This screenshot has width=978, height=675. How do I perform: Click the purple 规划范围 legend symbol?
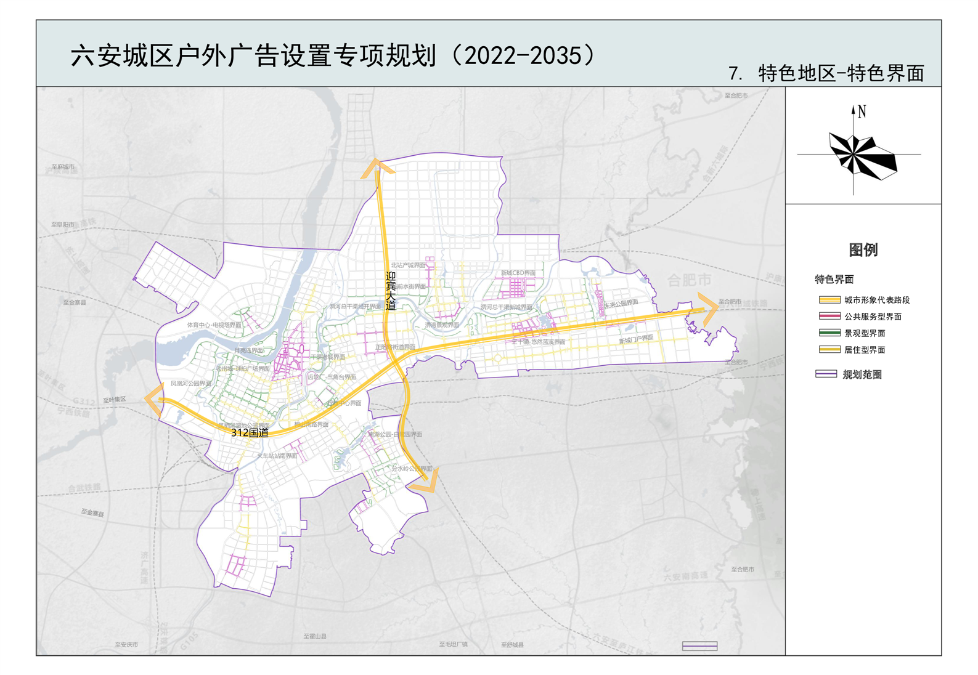click(x=826, y=374)
